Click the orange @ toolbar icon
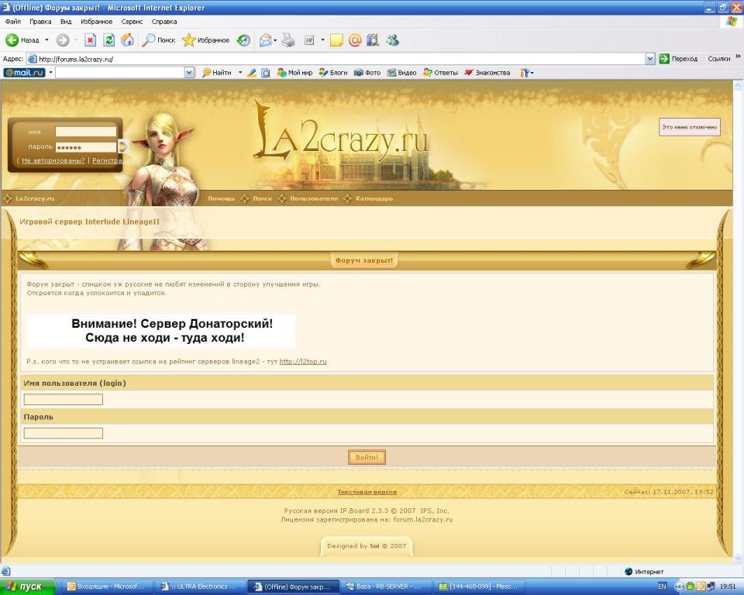The image size is (744, 595). coord(355,40)
